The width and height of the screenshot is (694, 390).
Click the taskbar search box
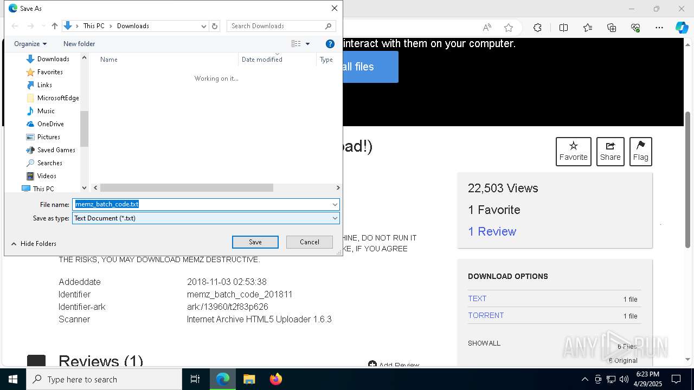104,379
